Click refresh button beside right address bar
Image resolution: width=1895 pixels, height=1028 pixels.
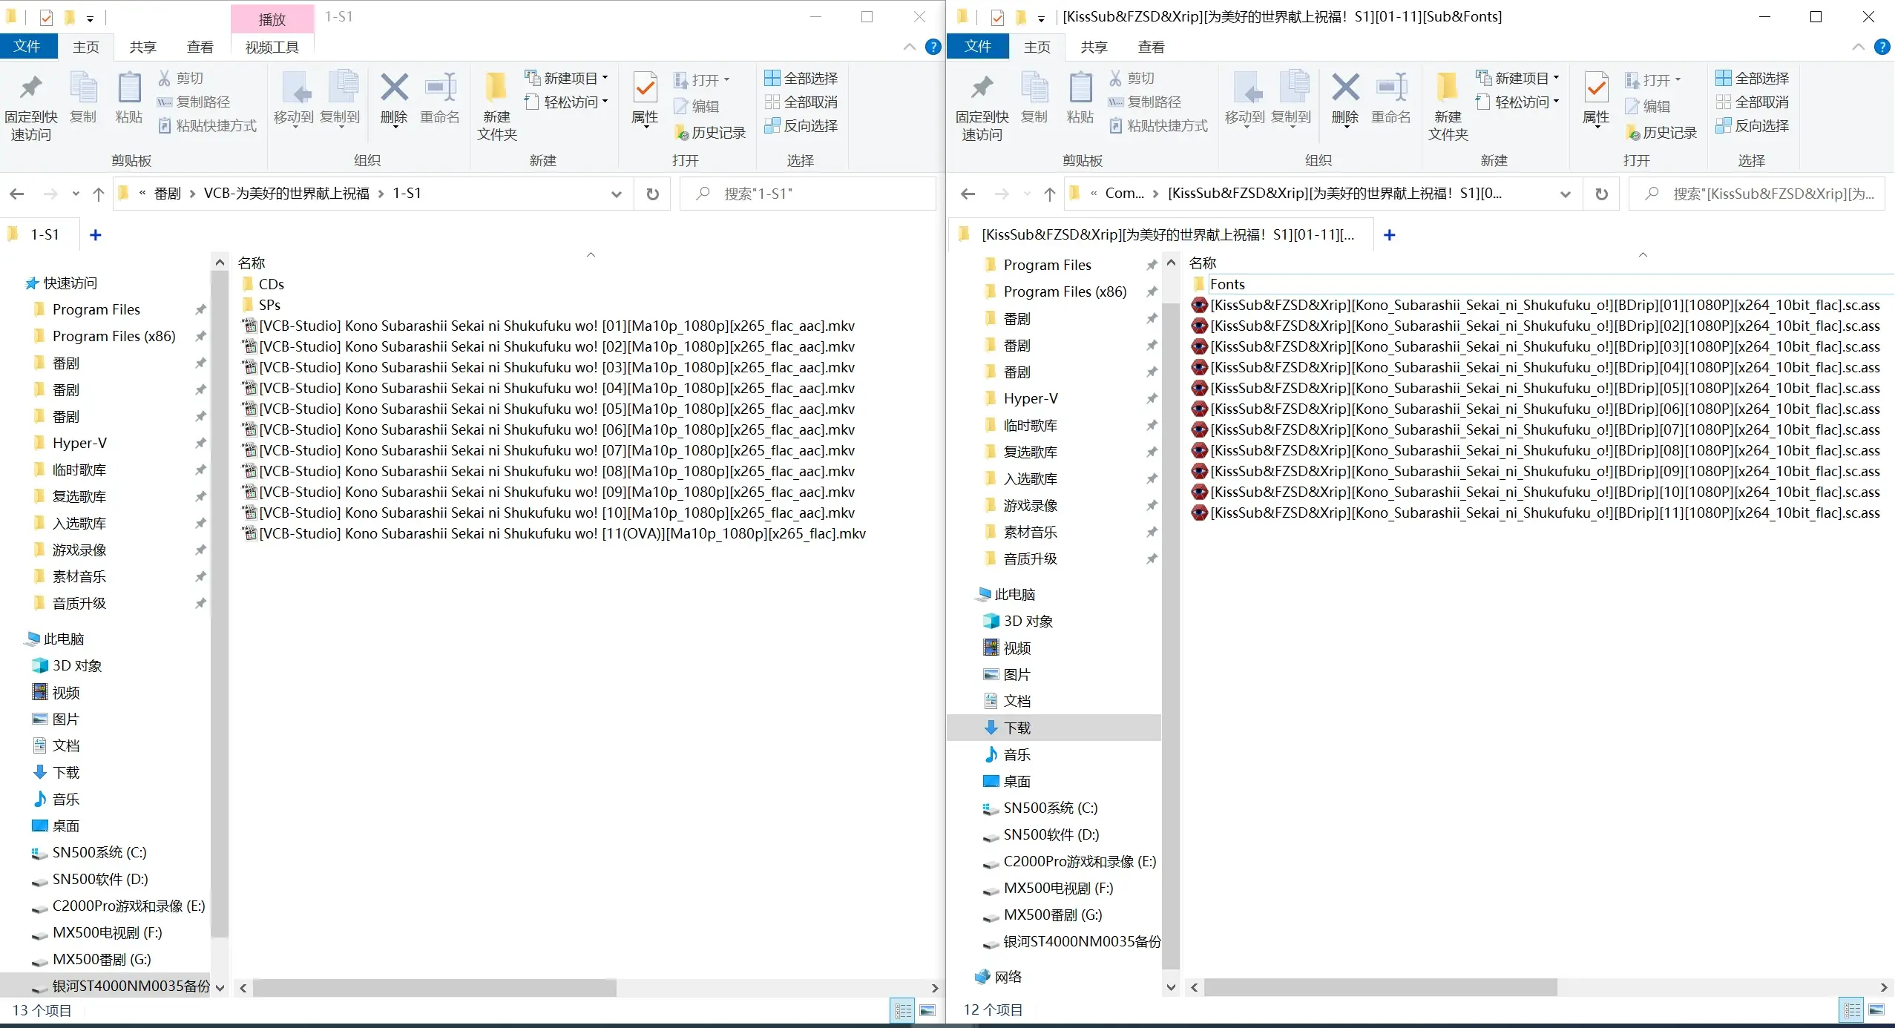[1601, 194]
